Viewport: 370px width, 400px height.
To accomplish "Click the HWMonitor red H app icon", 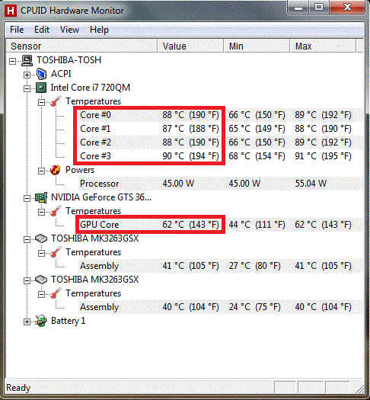I will click(x=10, y=11).
